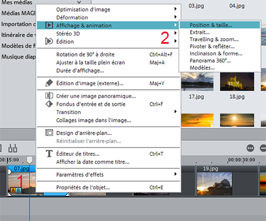
Task: Click the fade diamond icon
Action: coord(49,104)
